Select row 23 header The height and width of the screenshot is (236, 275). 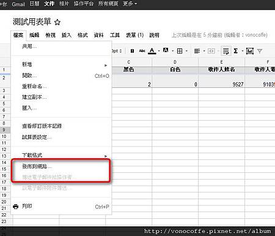click(5, 221)
